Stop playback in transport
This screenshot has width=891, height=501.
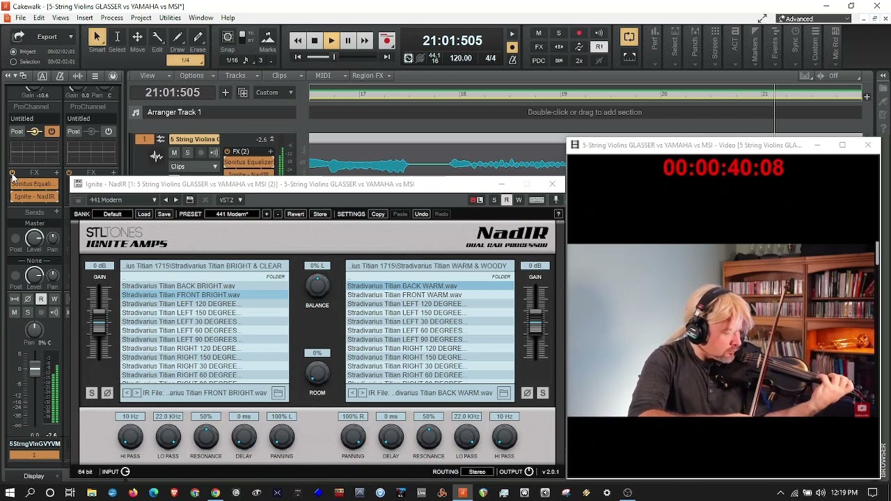click(315, 41)
